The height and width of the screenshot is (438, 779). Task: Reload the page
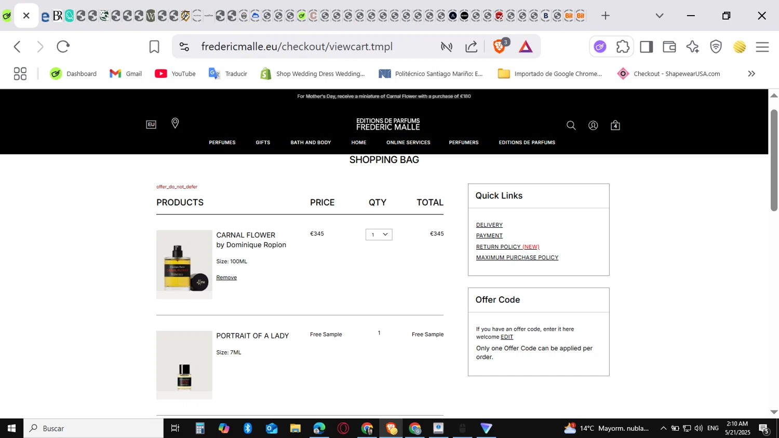63,47
